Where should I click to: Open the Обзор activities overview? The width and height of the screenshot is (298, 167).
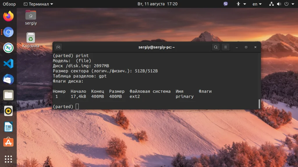pos(9,4)
